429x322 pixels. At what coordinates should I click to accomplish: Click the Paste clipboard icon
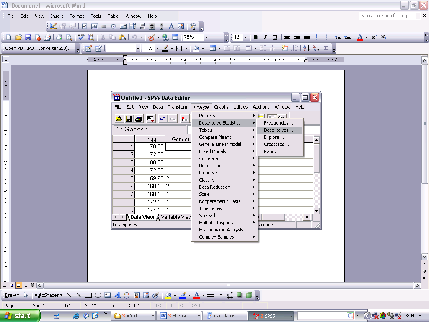click(x=122, y=37)
